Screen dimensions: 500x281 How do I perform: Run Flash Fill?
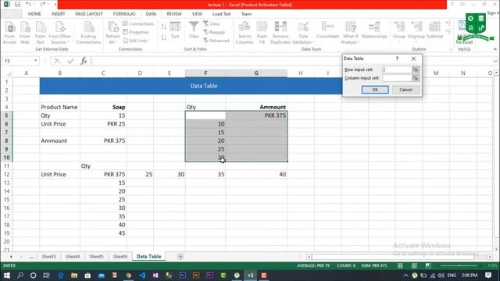(262, 33)
